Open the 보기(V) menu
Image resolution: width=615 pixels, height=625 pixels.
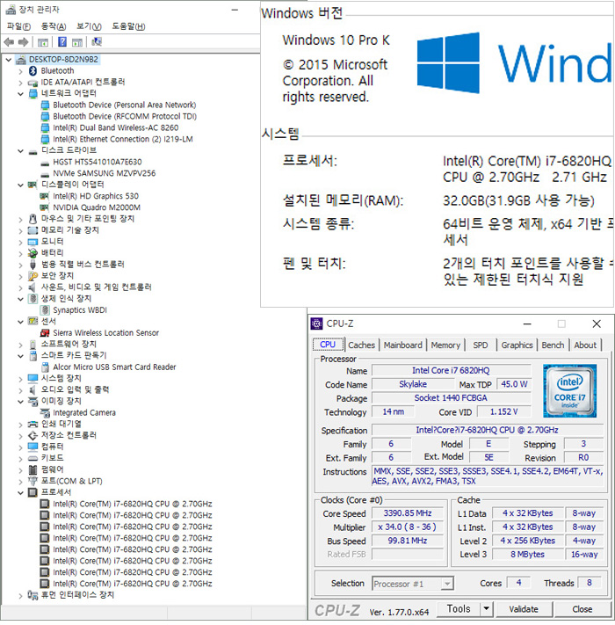click(89, 26)
